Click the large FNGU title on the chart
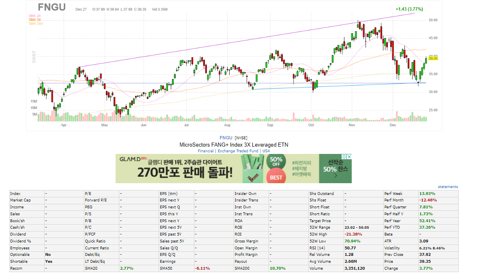Viewport: 486px width, 277px height. pyautogui.click(x=52, y=7)
